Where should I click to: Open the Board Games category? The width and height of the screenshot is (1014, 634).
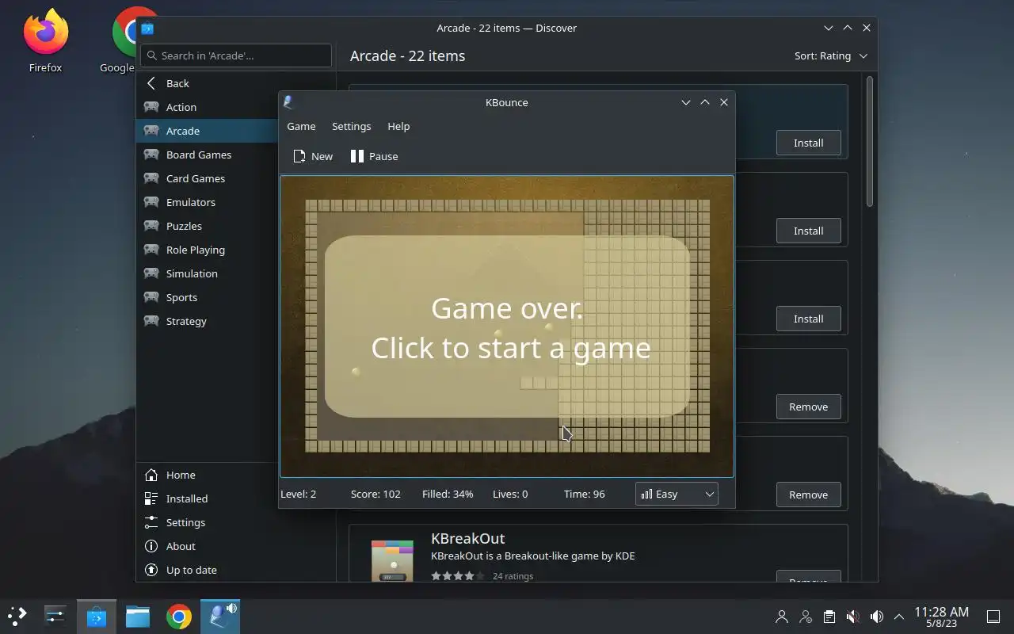point(208,155)
